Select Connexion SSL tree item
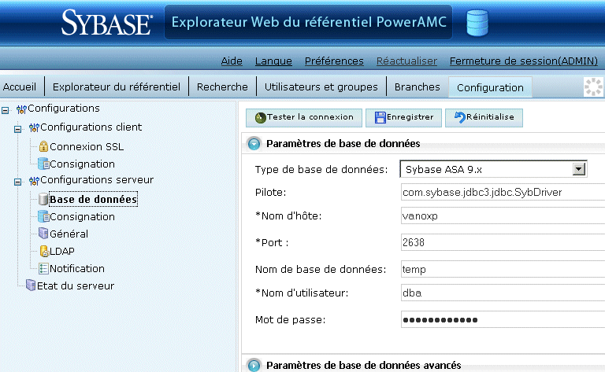 pyautogui.click(x=87, y=147)
